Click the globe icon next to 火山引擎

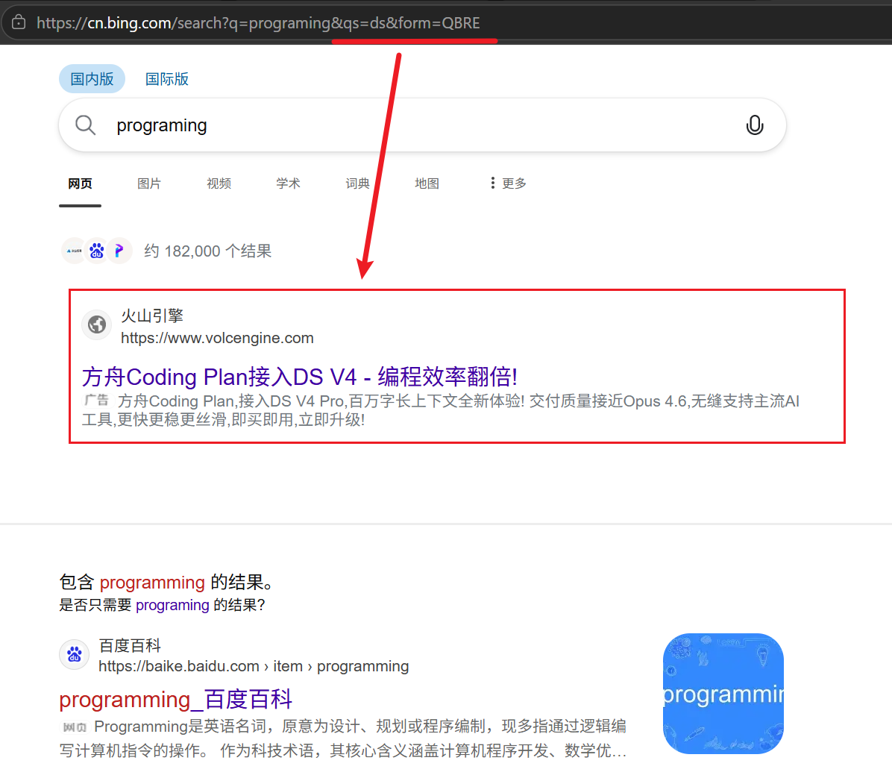97,325
